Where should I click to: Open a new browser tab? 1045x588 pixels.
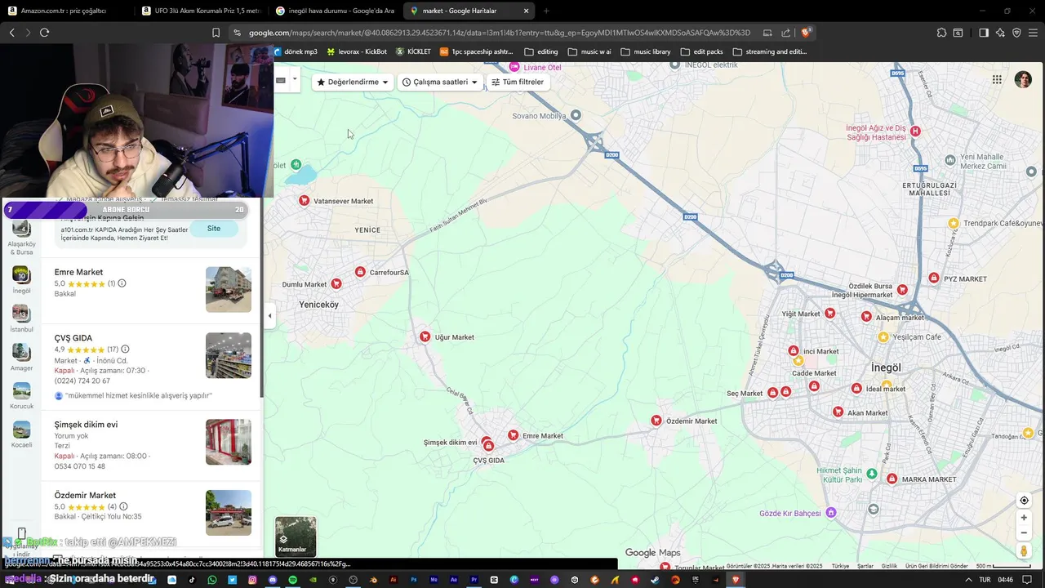pos(546,11)
